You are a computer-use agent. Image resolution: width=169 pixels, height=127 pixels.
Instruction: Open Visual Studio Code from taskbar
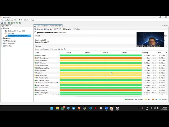90,108
